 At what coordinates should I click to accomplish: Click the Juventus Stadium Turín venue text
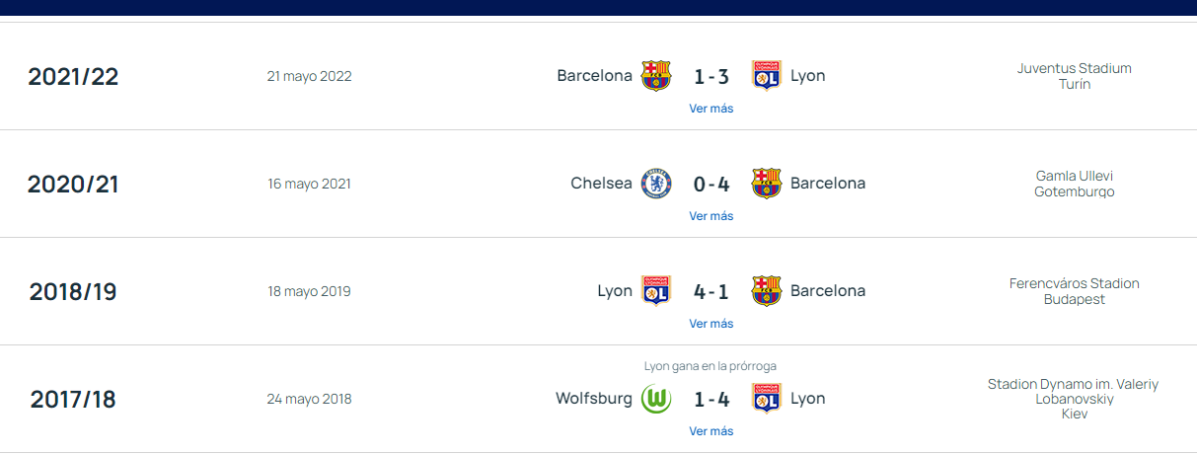[x=1074, y=76]
